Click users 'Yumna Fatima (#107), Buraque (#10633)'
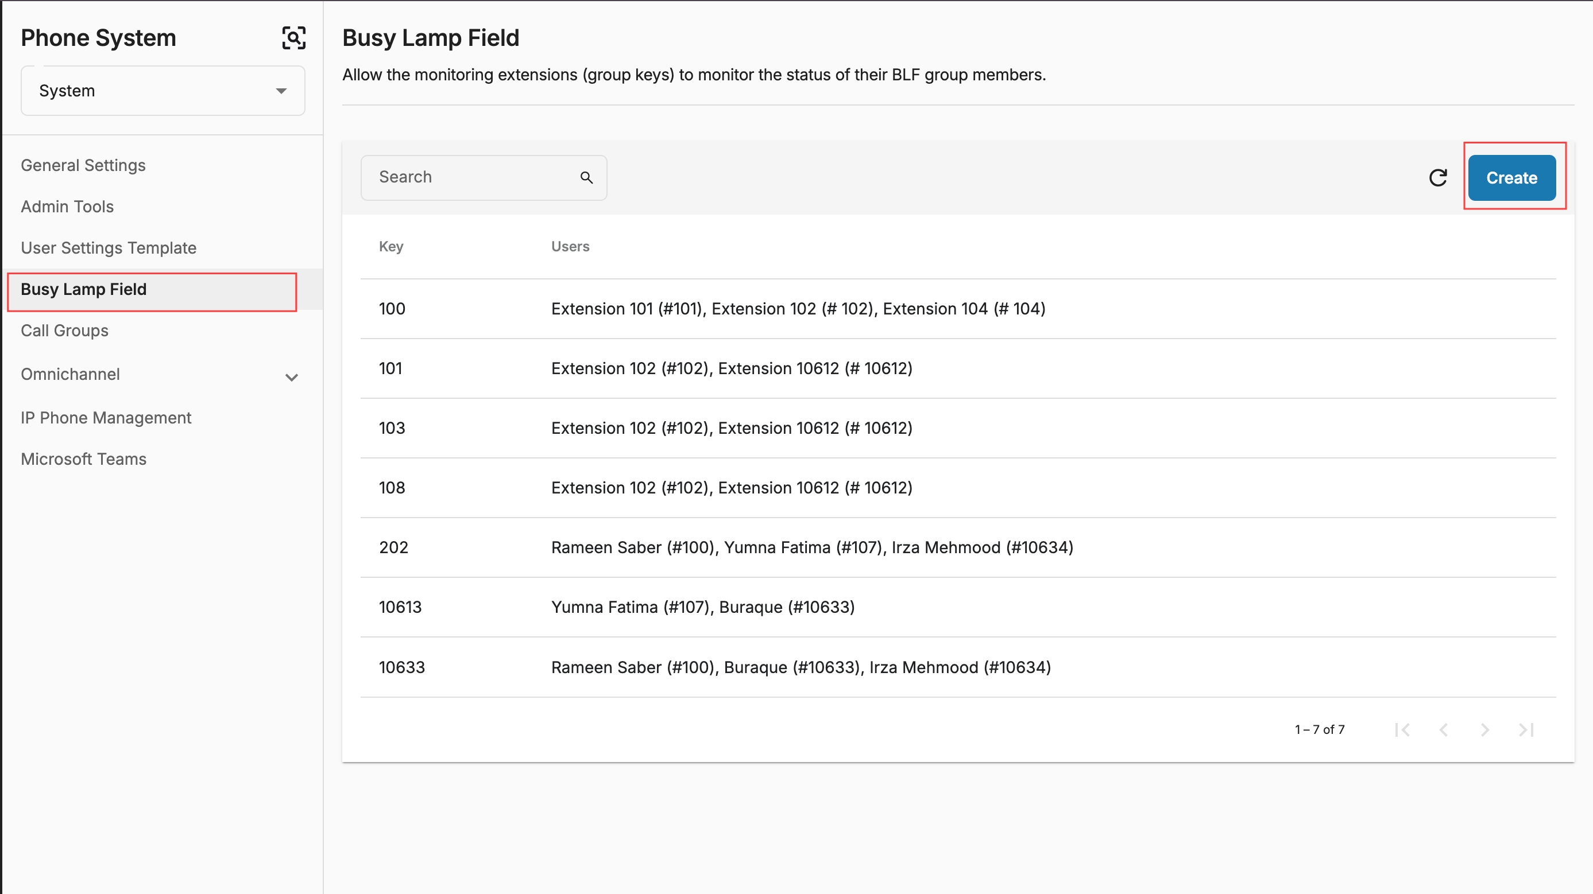This screenshot has height=894, width=1593. 703,607
